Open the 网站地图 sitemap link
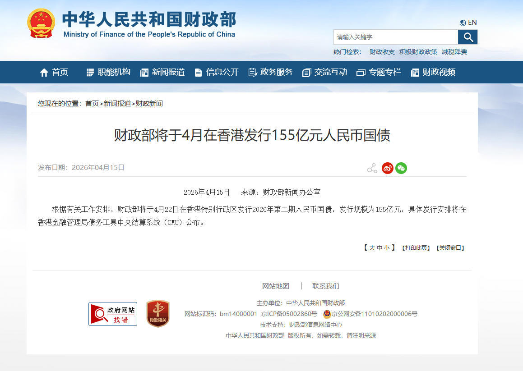The image size is (523, 371). [275, 286]
